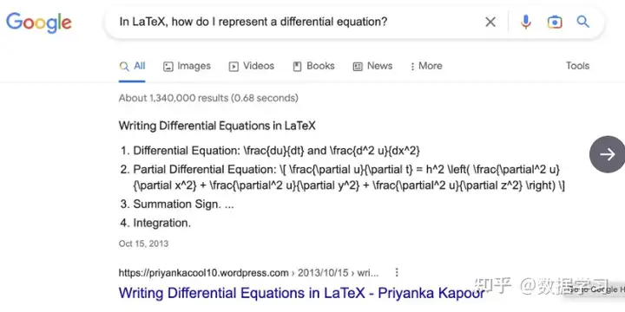625x312 pixels.
Task: Advance to next slide with arrow button
Action: (x=608, y=154)
